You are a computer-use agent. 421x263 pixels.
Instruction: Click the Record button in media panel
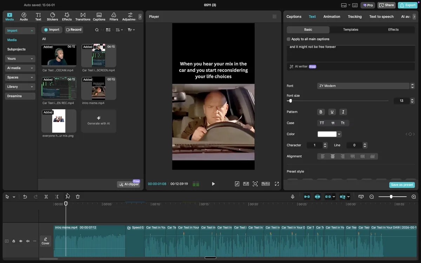[74, 30]
